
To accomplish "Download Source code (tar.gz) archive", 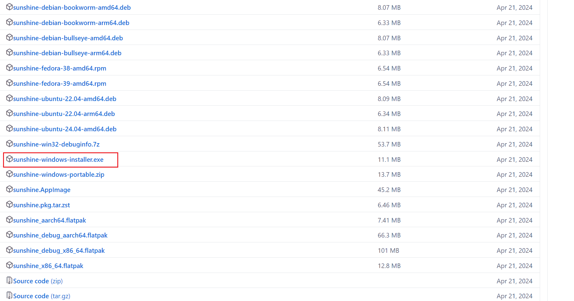I will (42, 296).
